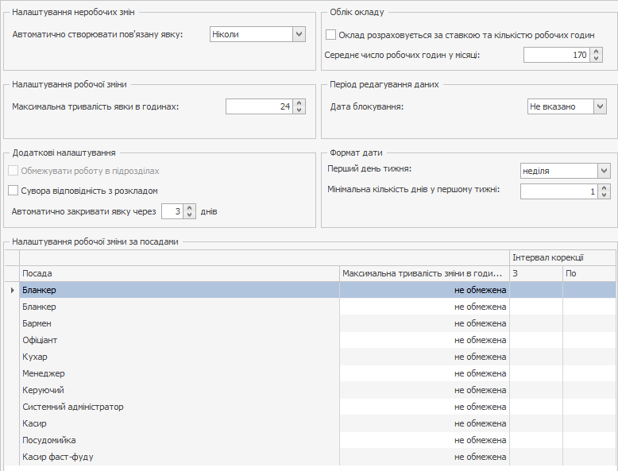Increase auto-close attendance days value
The height and width of the screenshot is (471, 618).
[x=189, y=207]
